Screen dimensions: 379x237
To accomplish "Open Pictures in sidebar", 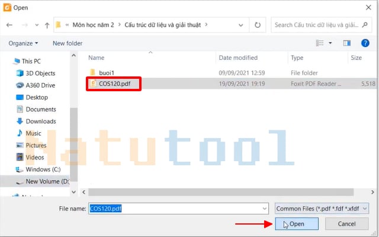I will tap(36, 145).
